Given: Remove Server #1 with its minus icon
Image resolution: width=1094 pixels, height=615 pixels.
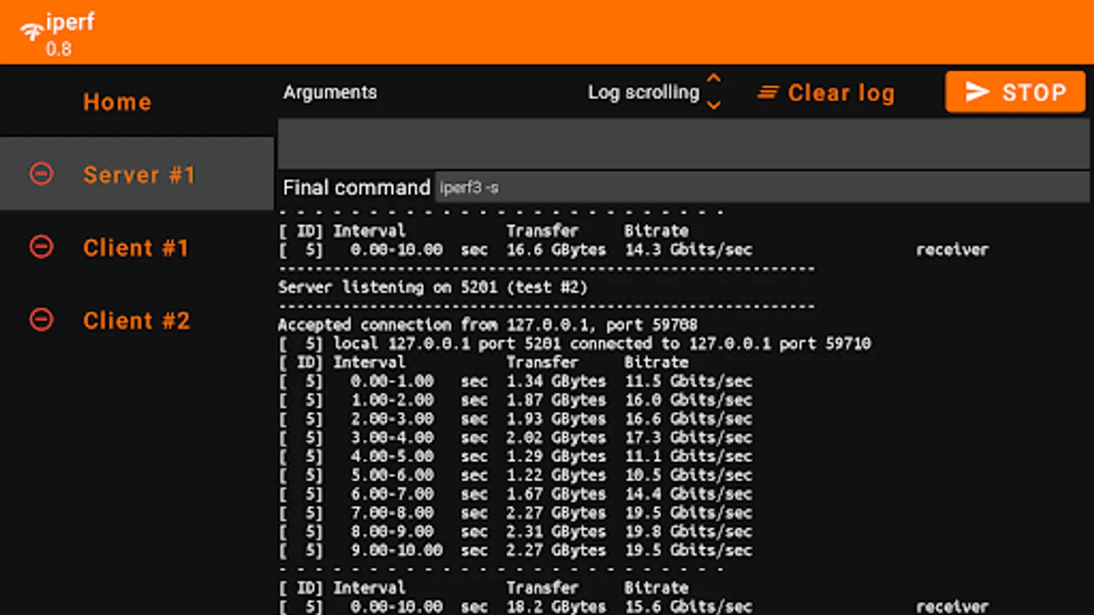Looking at the screenshot, I should 41,174.
